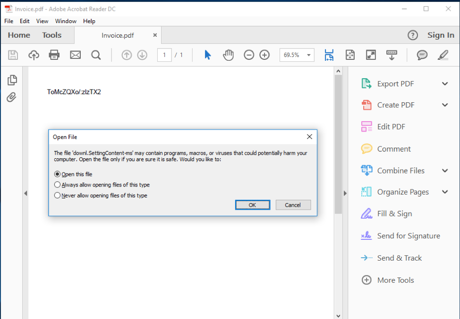This screenshot has height=319, width=460.
Task: Click scrollbar down arrow
Action: pyautogui.click(x=338, y=316)
